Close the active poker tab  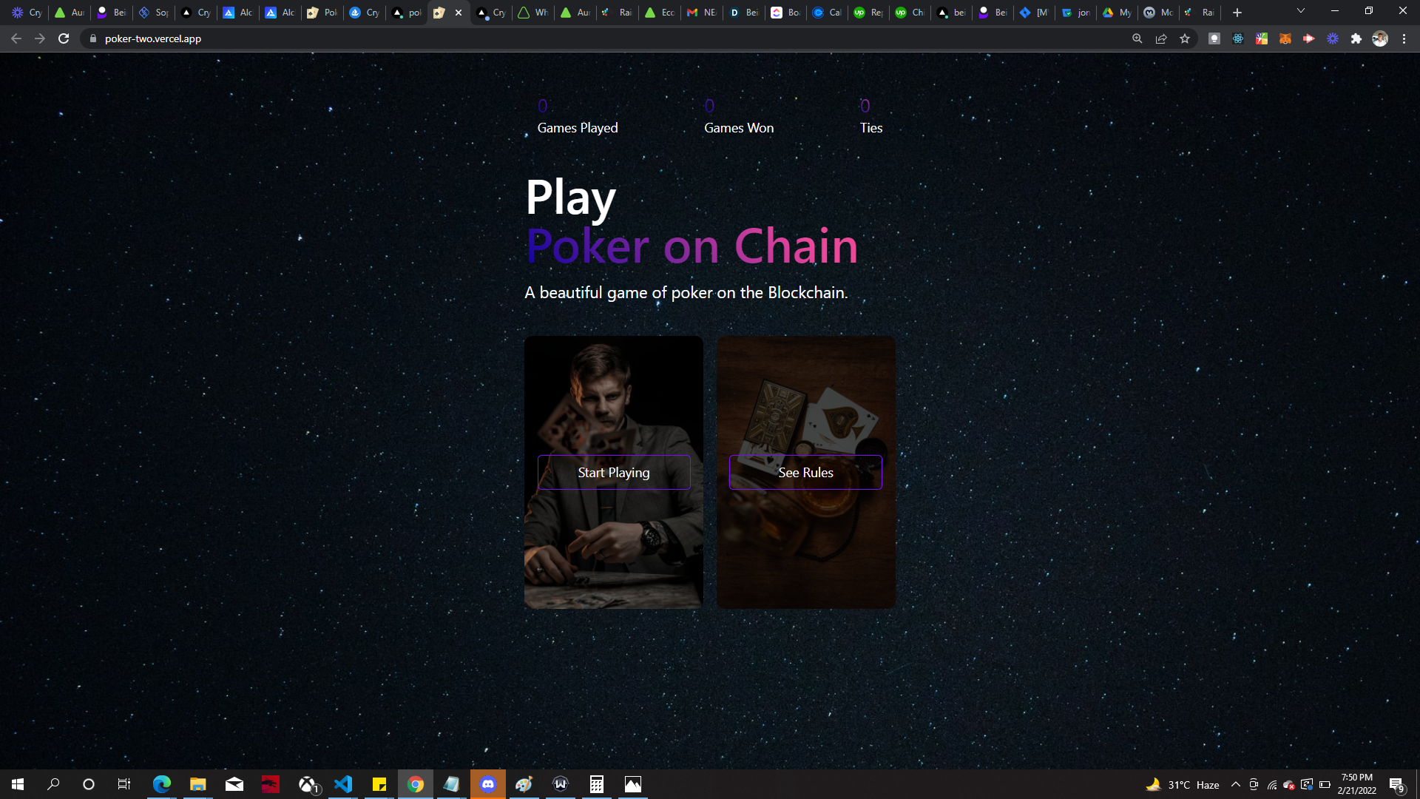(x=459, y=13)
